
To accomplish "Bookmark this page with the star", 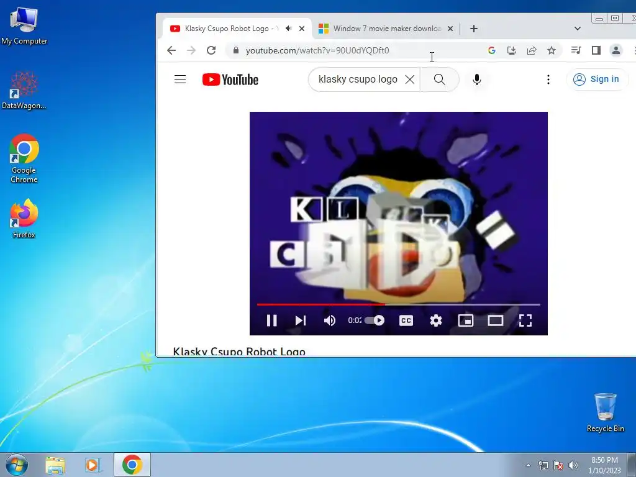I will [x=552, y=50].
